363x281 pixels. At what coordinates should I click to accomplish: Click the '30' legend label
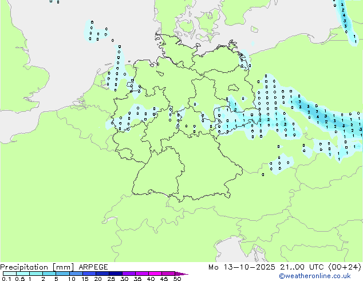[124, 279]
